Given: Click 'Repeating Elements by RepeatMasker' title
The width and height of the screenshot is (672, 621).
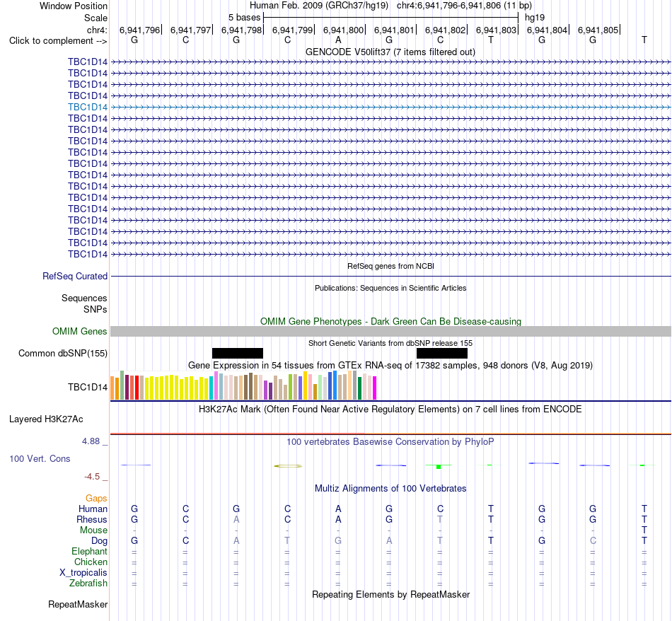Looking at the screenshot, I should pyautogui.click(x=391, y=595).
